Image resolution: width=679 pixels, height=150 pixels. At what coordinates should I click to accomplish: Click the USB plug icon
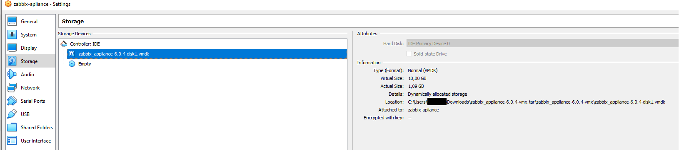point(12,114)
